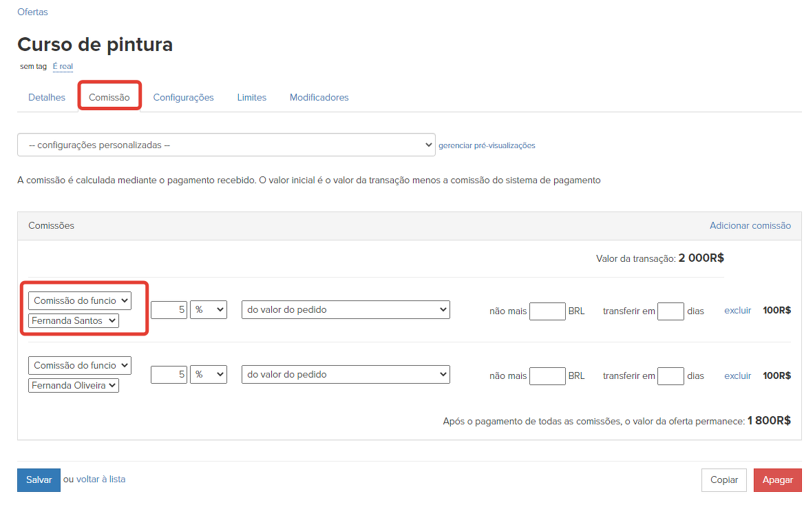The height and width of the screenshot is (505, 804).
Task: Expand the configurações personalizadas dropdown
Action: [x=226, y=145]
